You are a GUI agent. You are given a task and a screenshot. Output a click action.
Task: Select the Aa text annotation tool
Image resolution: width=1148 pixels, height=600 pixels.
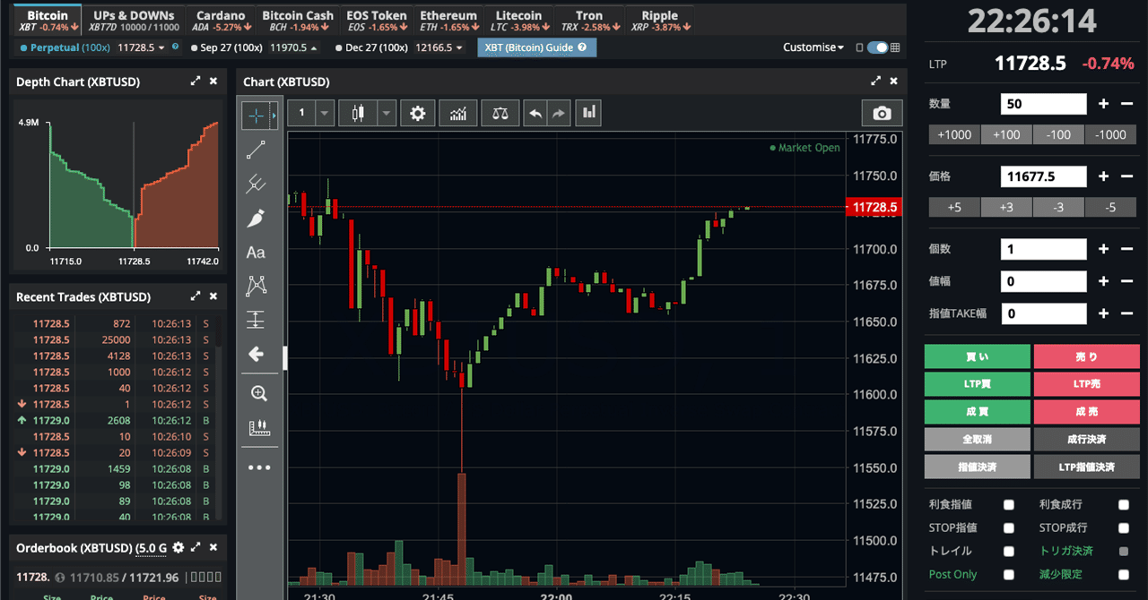tap(256, 253)
